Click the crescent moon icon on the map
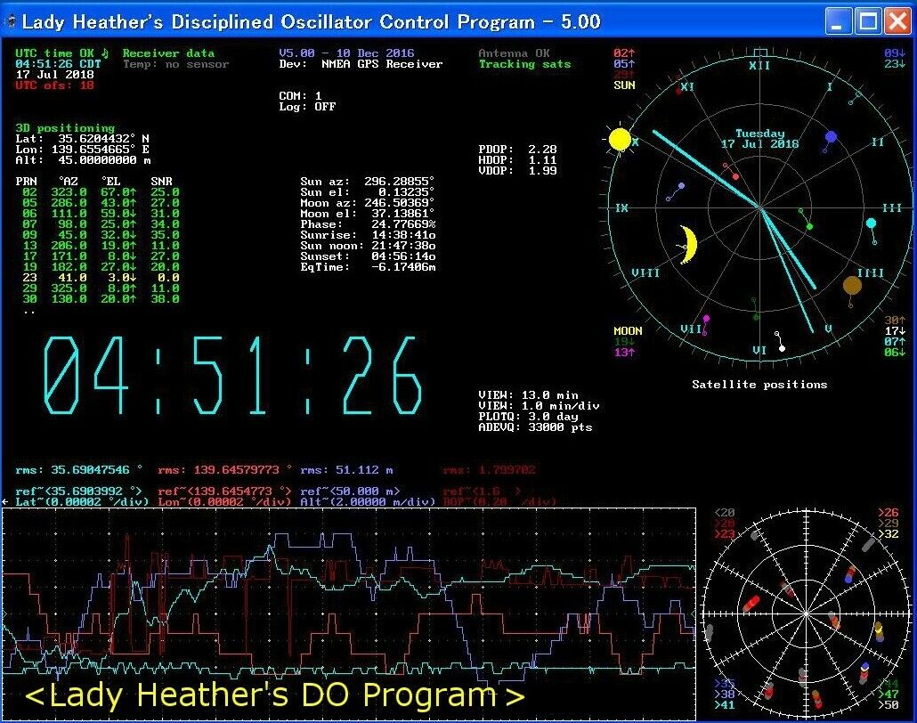This screenshot has width=917, height=723. pyautogui.click(x=687, y=245)
